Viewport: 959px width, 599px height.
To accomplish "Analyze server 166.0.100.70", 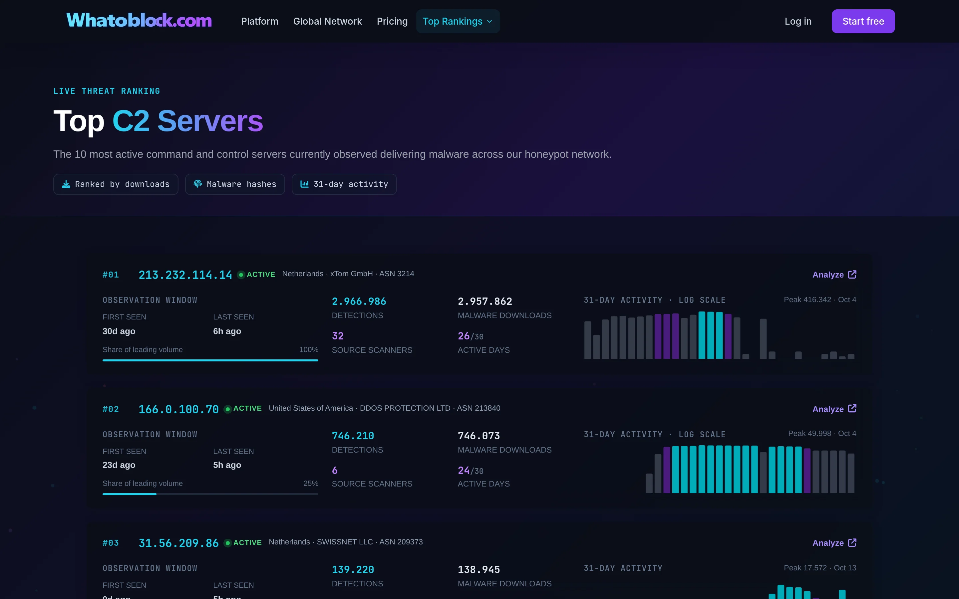I will point(834,409).
